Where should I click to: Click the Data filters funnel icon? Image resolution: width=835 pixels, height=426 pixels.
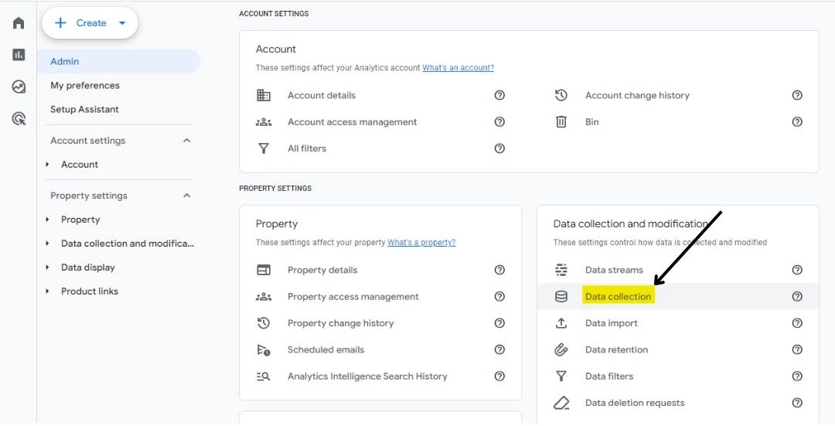coord(561,377)
